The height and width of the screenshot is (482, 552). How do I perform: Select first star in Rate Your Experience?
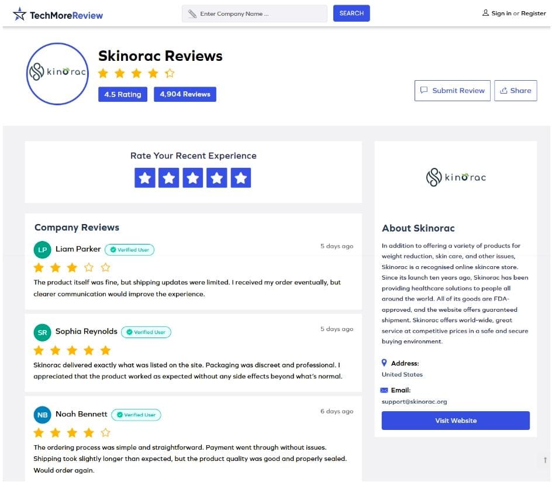(x=144, y=178)
